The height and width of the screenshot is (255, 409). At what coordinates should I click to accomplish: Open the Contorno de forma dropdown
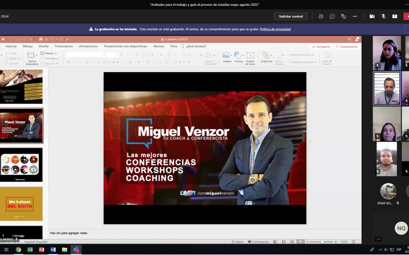tap(302, 62)
